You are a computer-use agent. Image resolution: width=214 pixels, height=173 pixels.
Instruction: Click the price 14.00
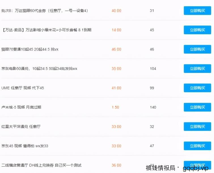click(x=116, y=30)
